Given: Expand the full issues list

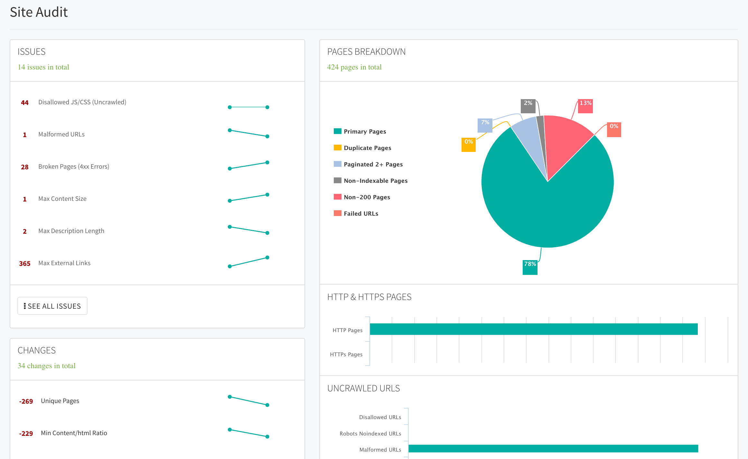Looking at the screenshot, I should coord(52,306).
